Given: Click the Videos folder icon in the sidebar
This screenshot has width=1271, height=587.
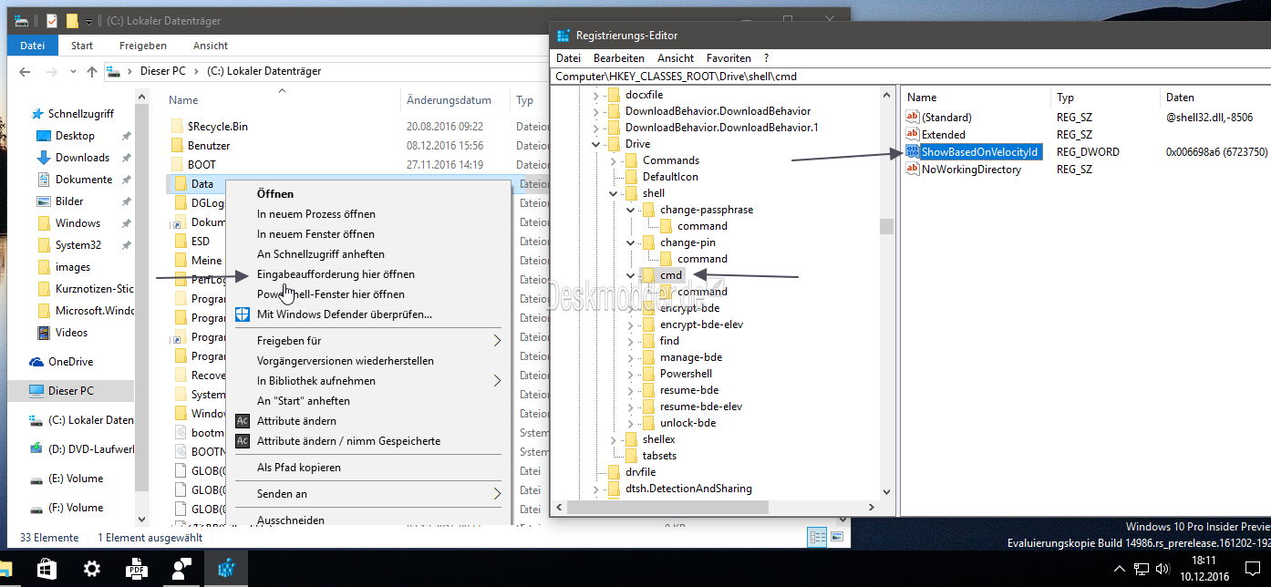Looking at the screenshot, I should coord(43,333).
